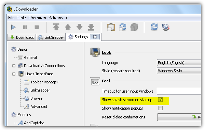Click the "Reset dialog confirmations" label
The image size is (205, 130).
tap(123, 117)
